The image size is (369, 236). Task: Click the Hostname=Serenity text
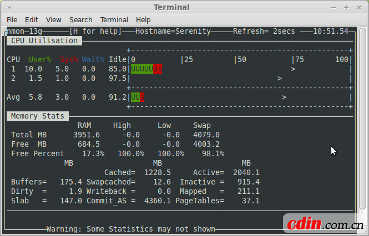(173, 31)
